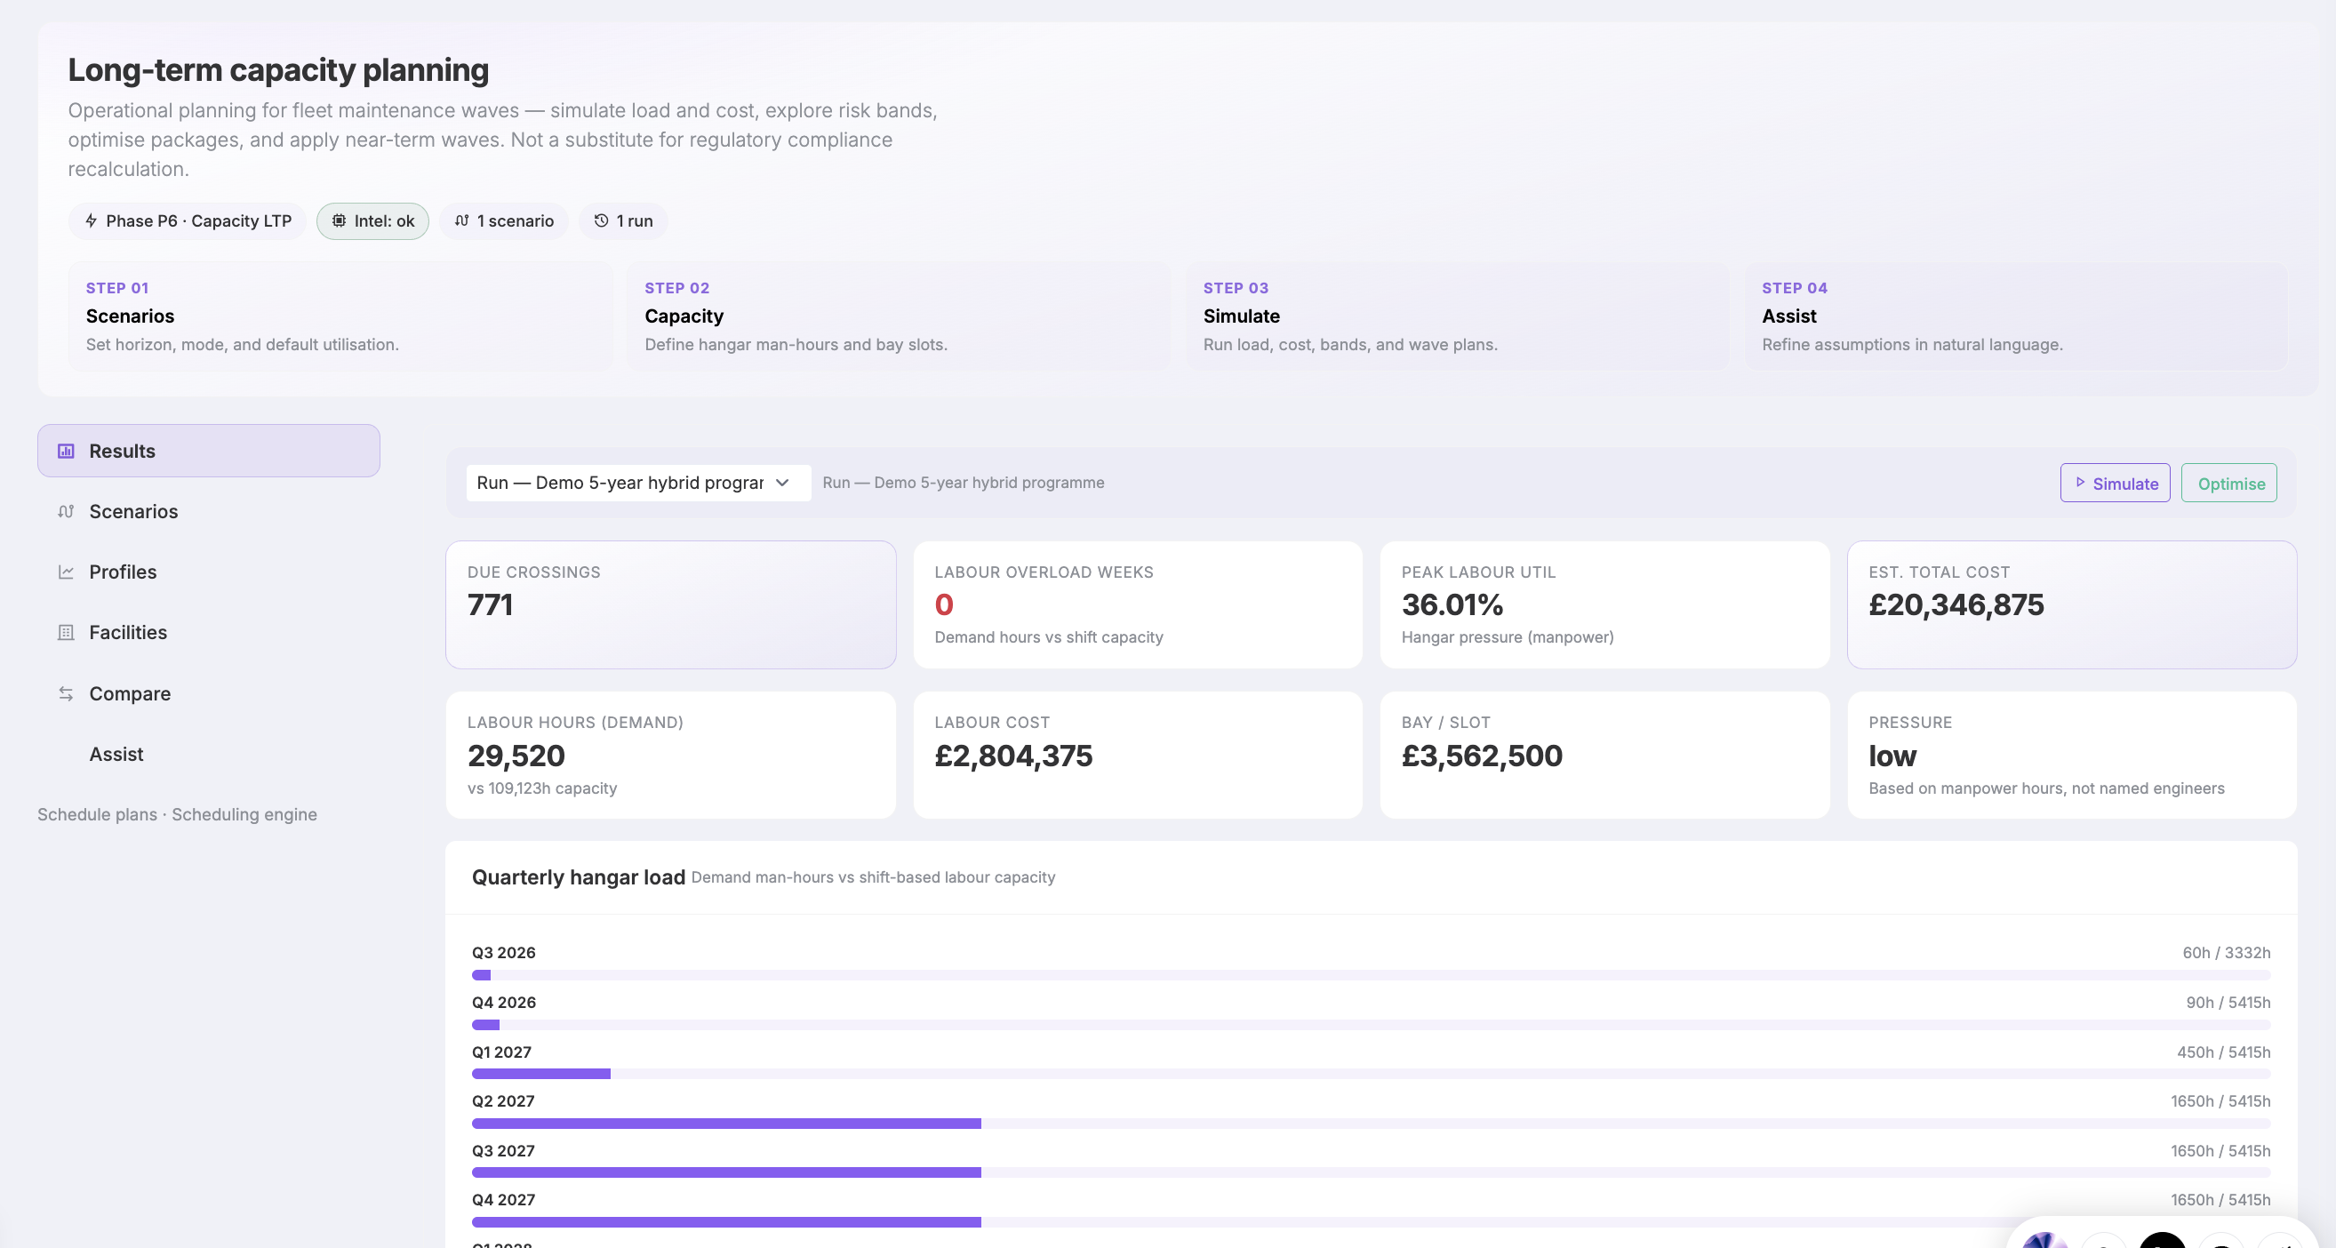This screenshot has height=1248, width=2336.
Task: Click the Q3 2026 hangar load bar
Action: (x=1372, y=975)
